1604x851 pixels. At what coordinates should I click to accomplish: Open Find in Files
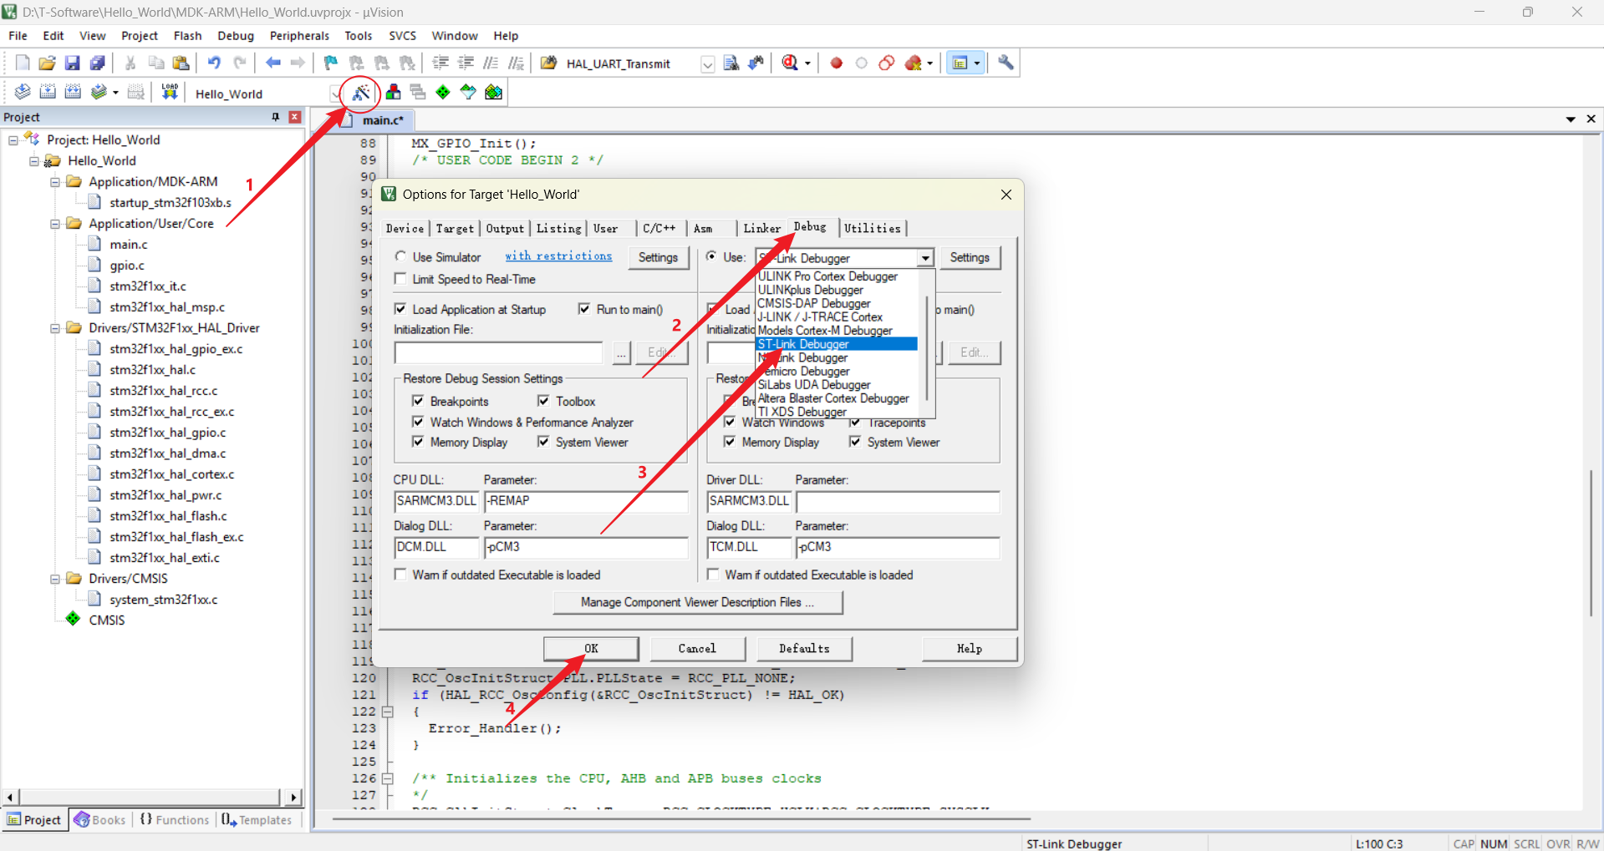point(549,63)
